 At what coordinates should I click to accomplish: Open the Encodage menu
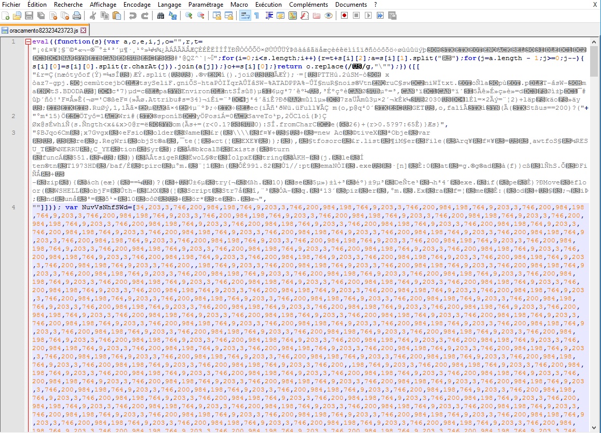137,5
